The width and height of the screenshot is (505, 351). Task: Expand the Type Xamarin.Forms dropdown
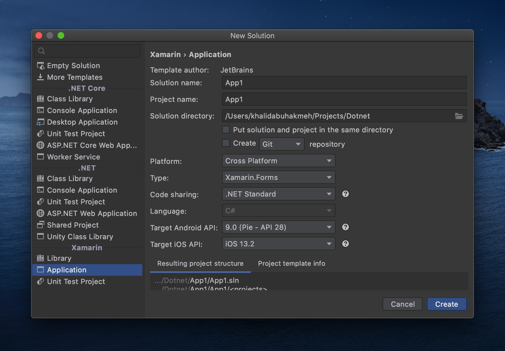pos(279,177)
